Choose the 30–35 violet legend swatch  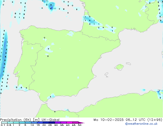[x=58, y=123]
